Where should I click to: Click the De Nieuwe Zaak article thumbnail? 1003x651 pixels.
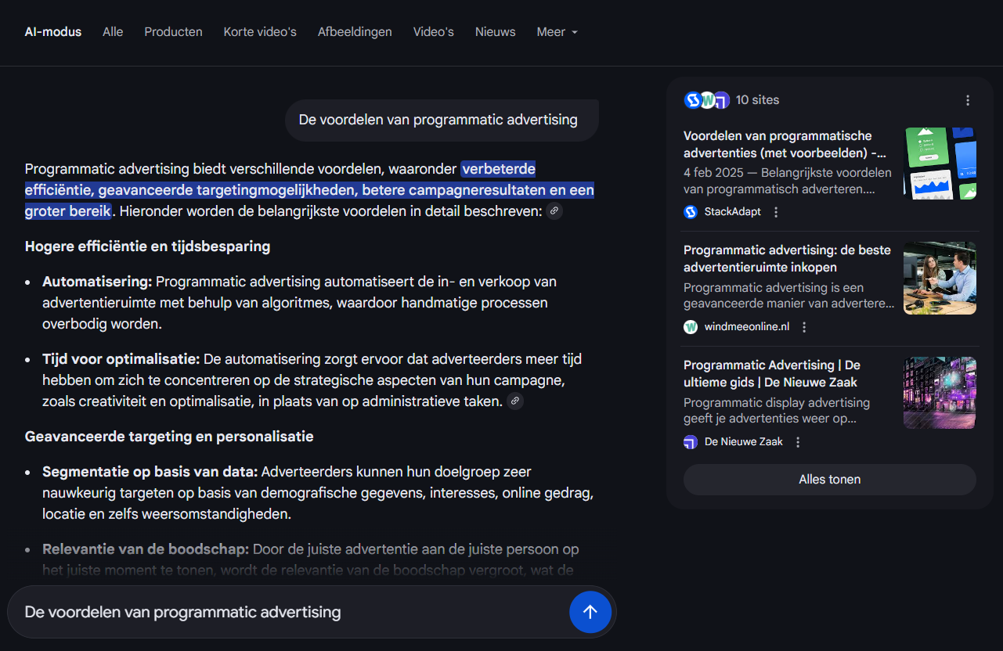coord(940,393)
